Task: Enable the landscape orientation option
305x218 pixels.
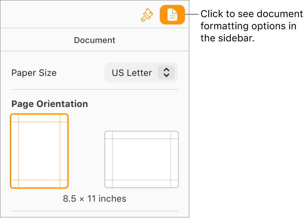Action: [141, 159]
